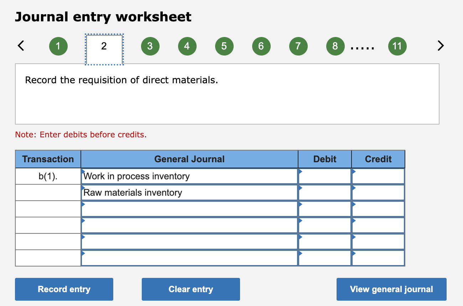This screenshot has height=306, width=463.
Task: Click the instruction text box area
Action: click(227, 93)
